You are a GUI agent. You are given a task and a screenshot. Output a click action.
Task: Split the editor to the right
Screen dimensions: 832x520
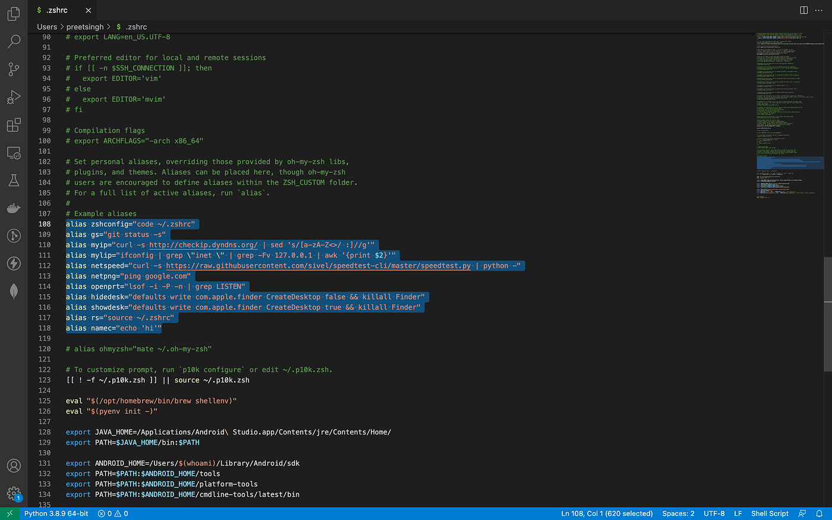coord(803,10)
